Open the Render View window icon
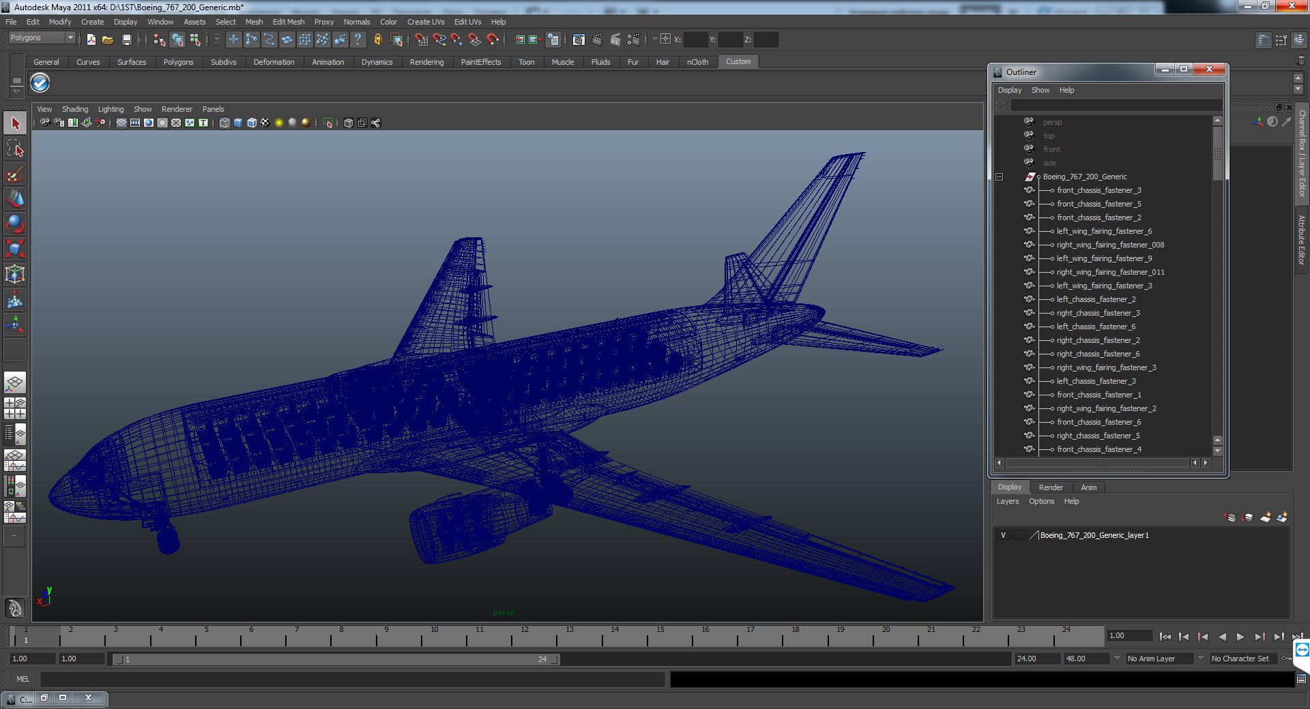Screen dimensions: 1310x709 pyautogui.click(x=579, y=40)
